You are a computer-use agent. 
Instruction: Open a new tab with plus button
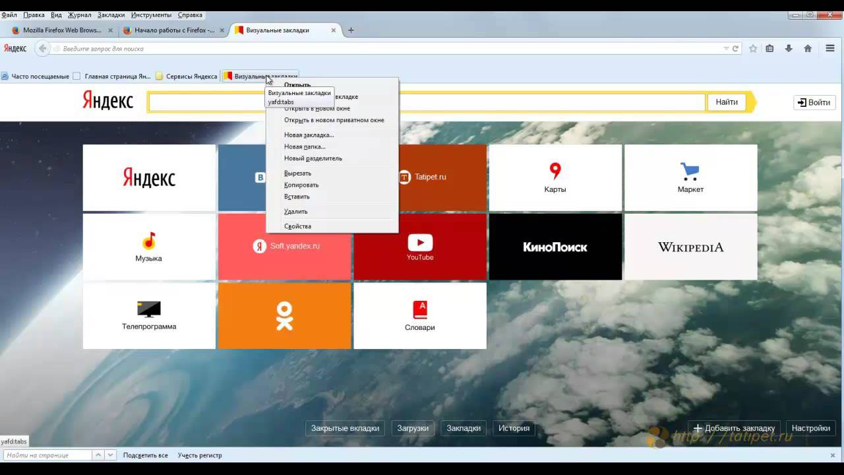tap(351, 30)
